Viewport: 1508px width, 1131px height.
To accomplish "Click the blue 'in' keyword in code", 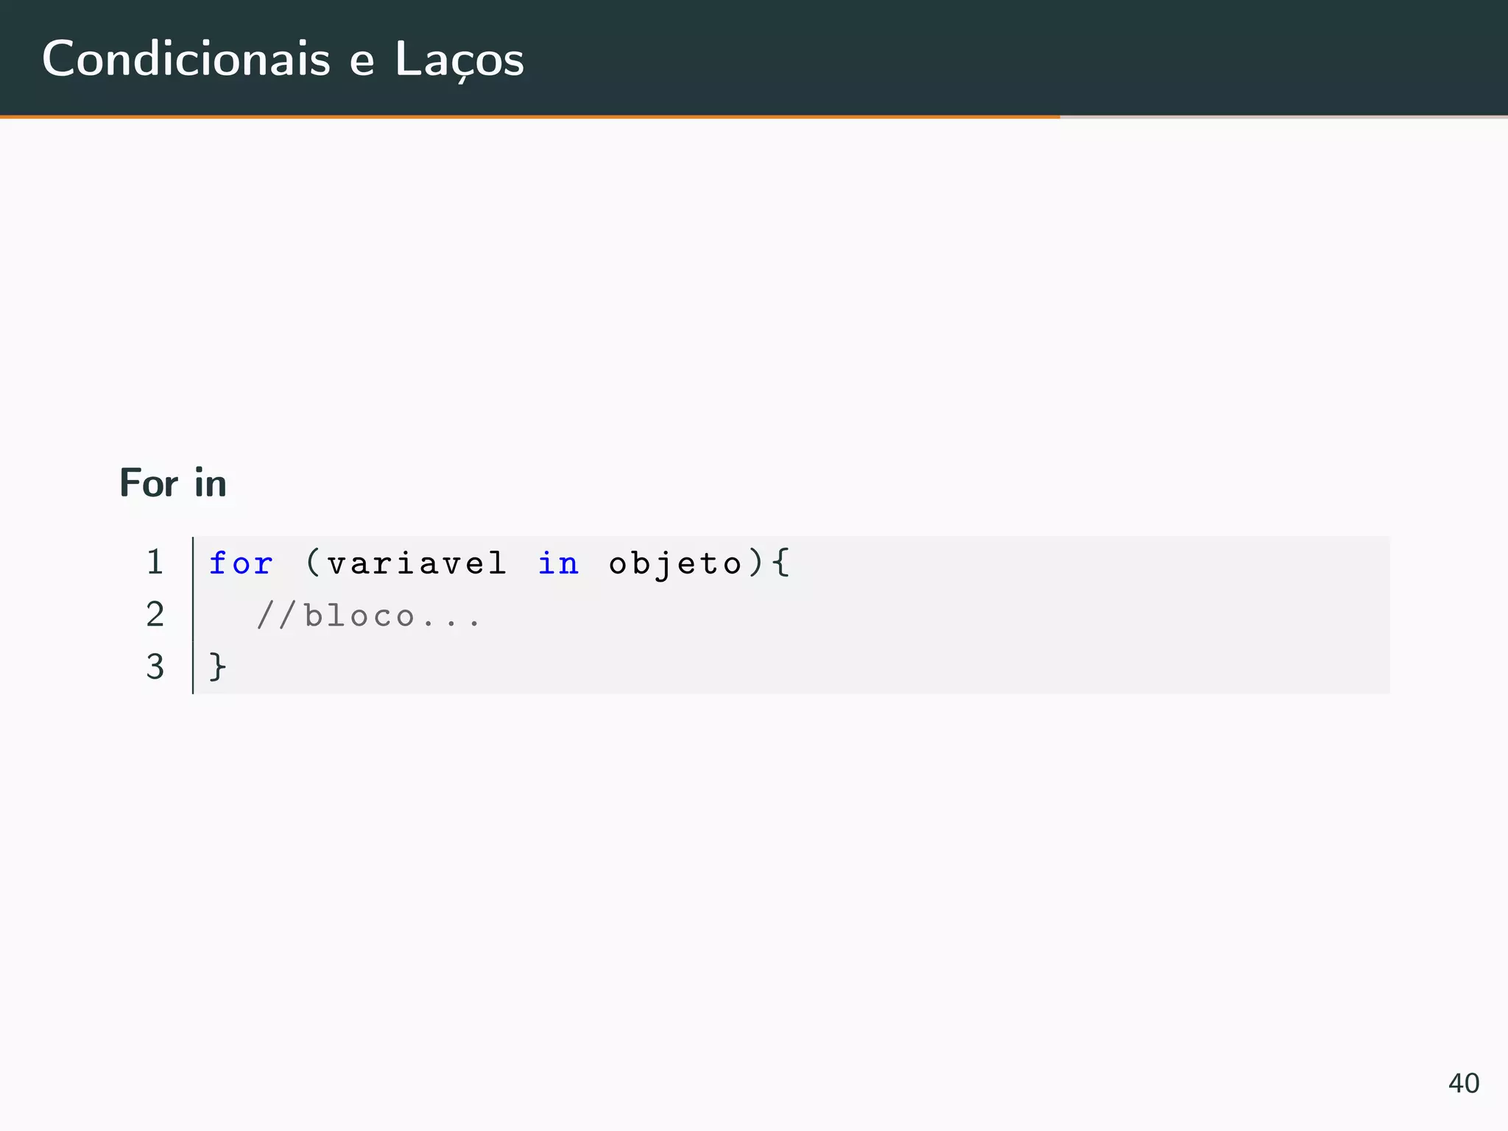I will coord(558,563).
